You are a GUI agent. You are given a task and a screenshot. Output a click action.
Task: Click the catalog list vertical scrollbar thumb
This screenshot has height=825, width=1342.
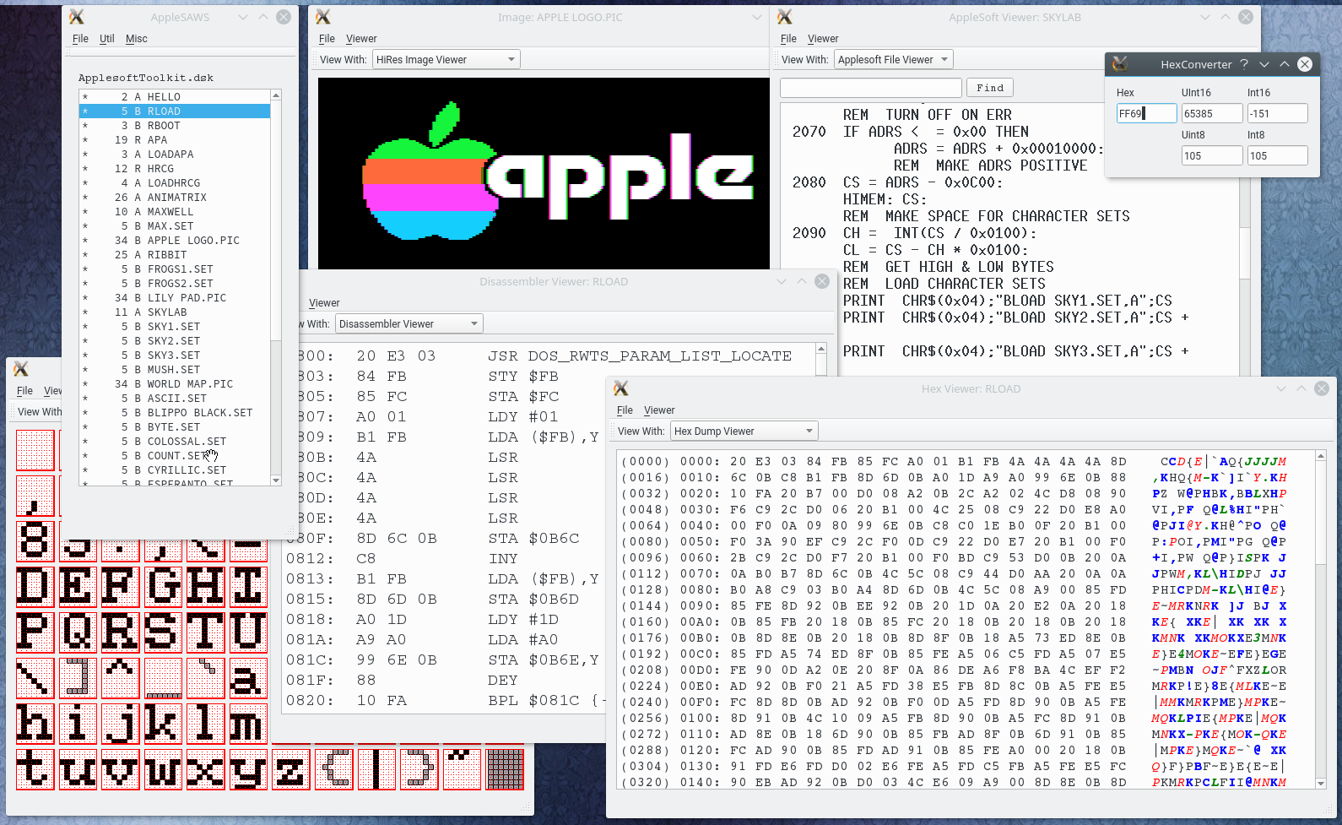pyautogui.click(x=276, y=220)
